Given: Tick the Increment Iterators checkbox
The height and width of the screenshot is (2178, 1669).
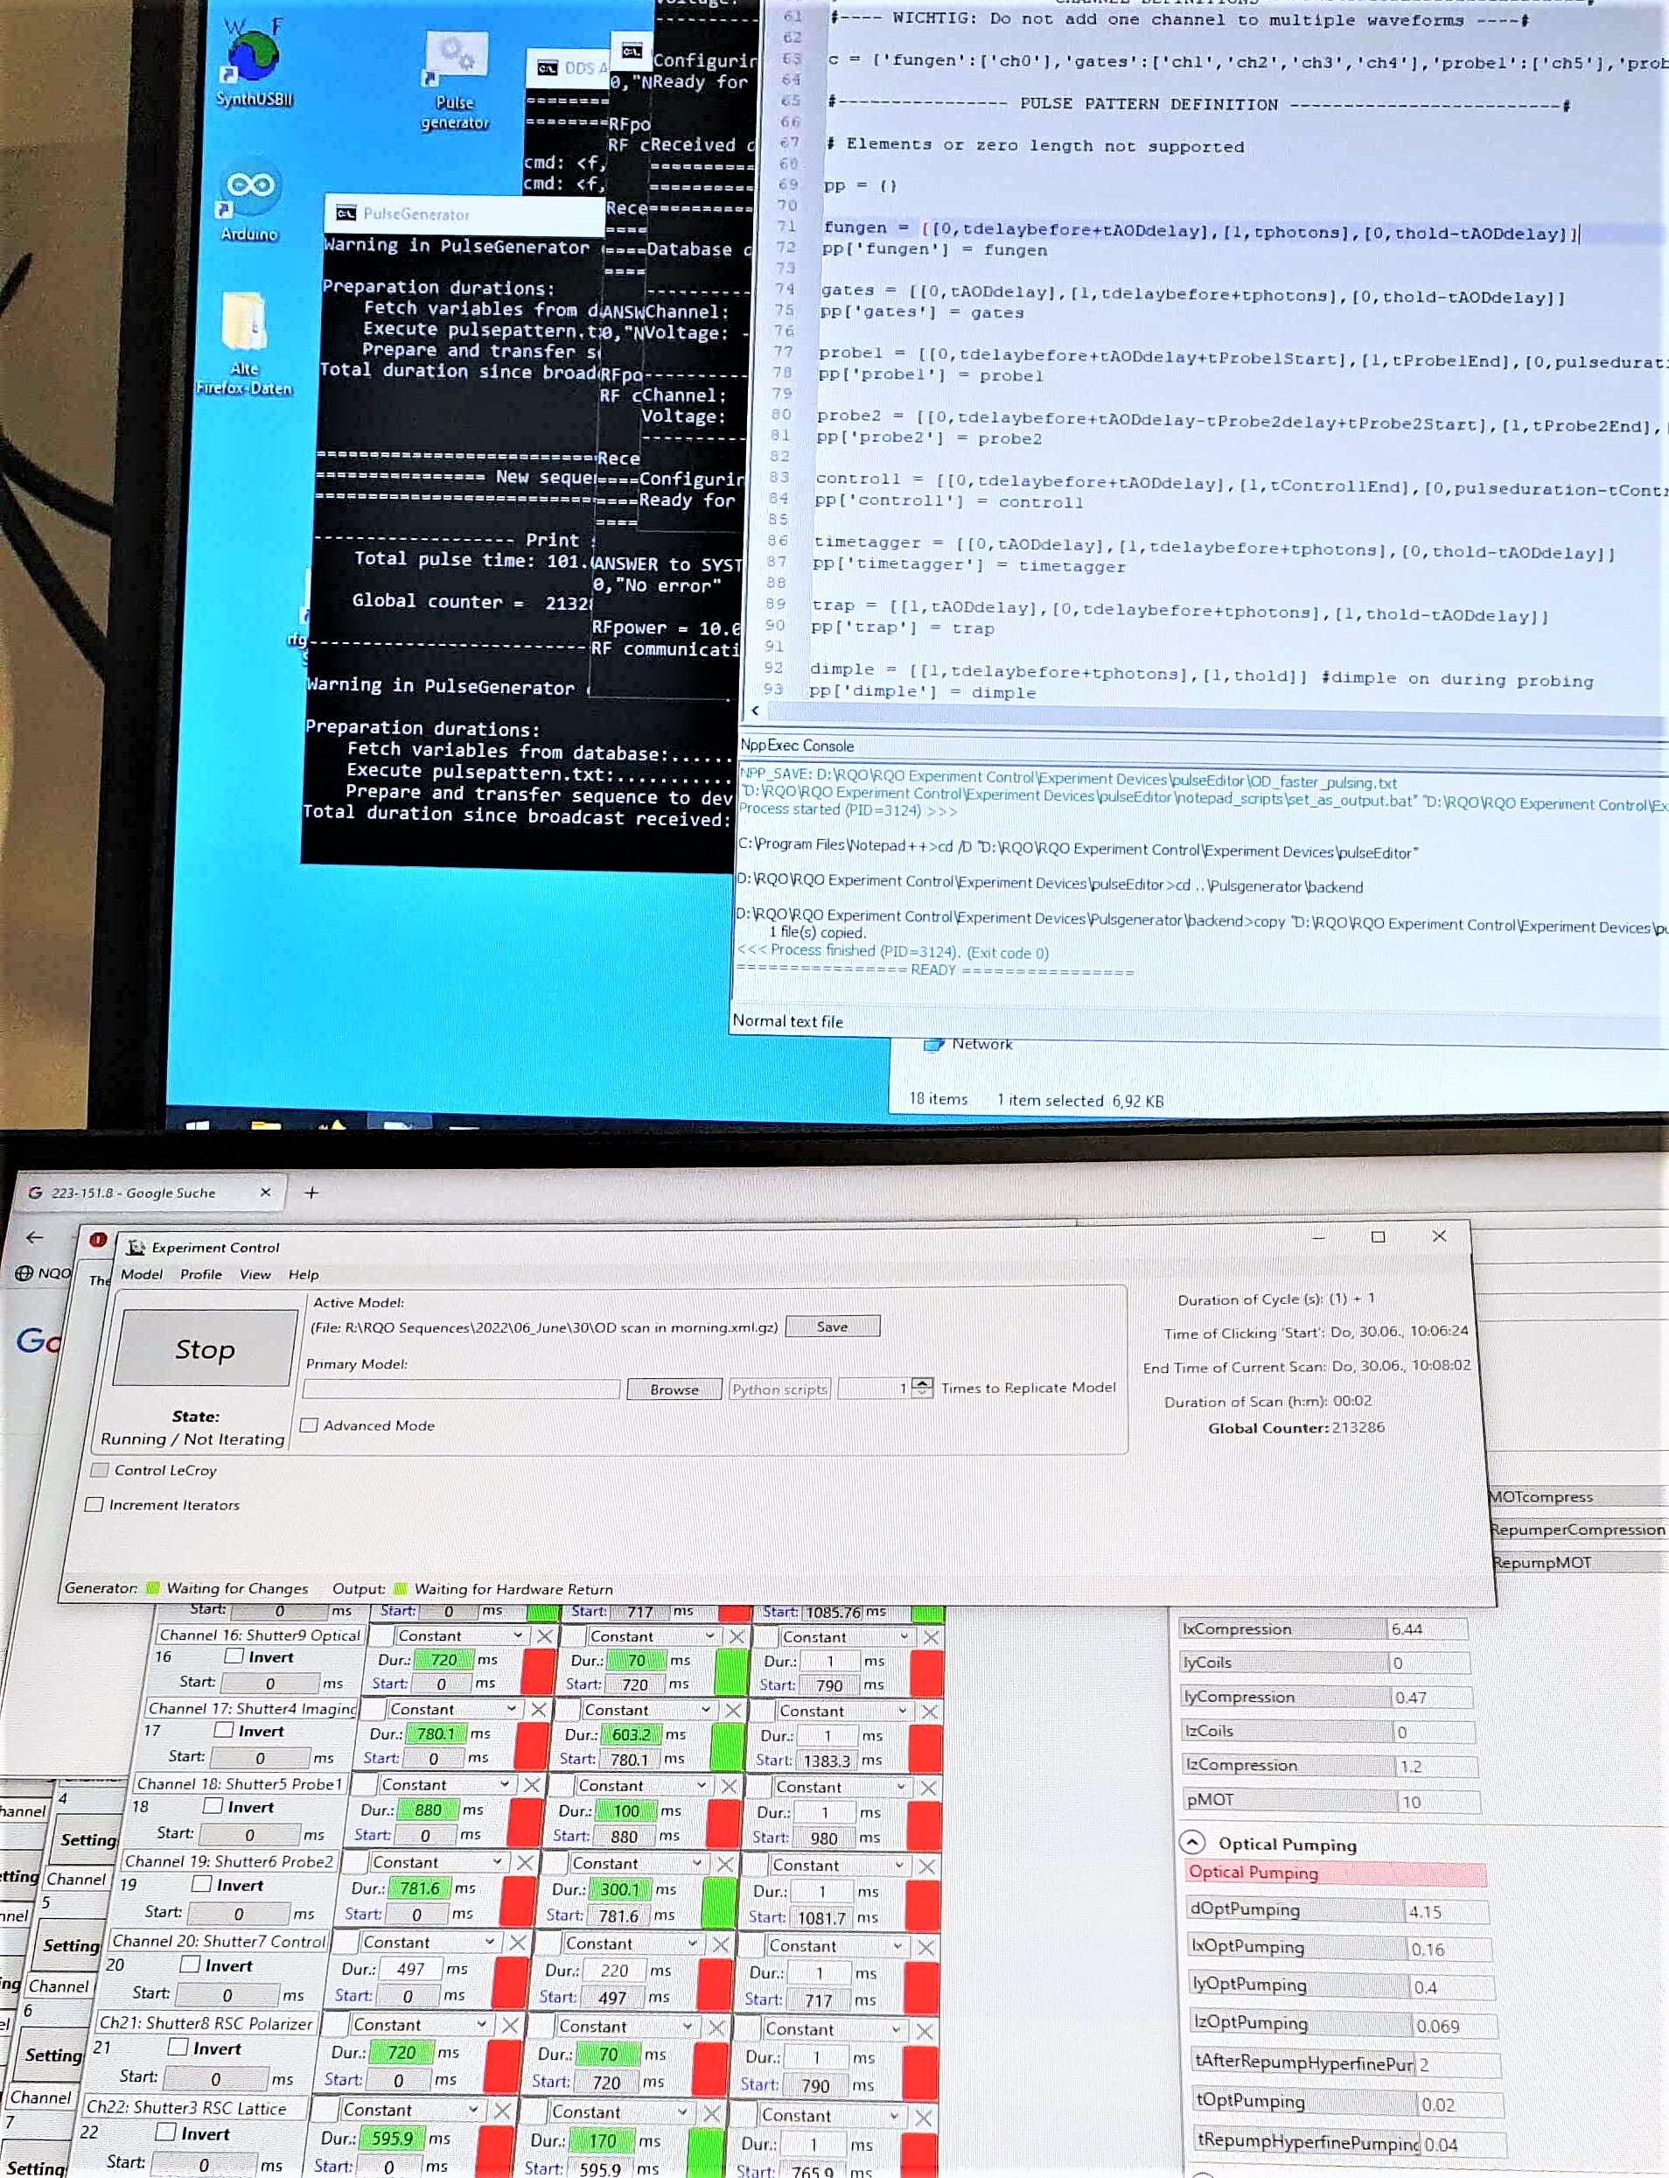Looking at the screenshot, I should click(x=94, y=1504).
